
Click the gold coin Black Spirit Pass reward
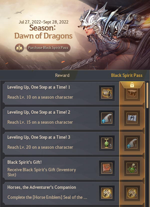tap(132, 193)
